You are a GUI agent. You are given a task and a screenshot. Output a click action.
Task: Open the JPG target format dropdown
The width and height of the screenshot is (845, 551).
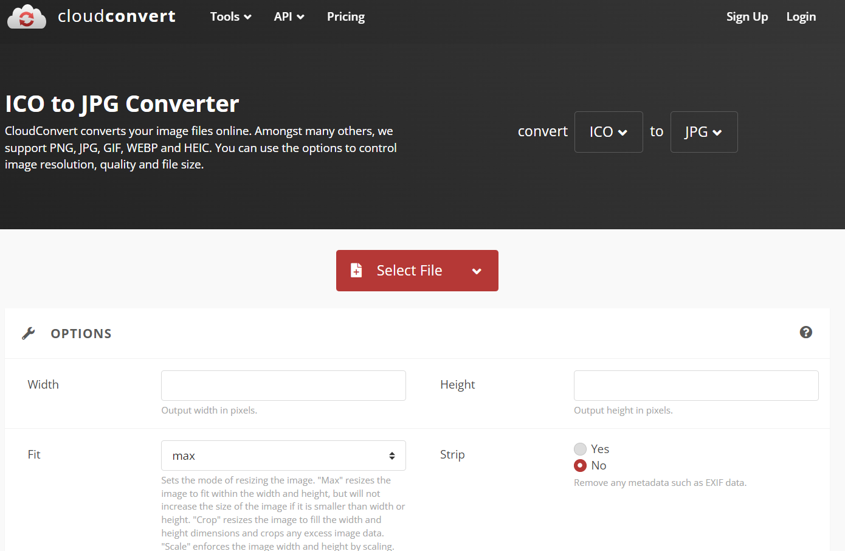pos(704,132)
